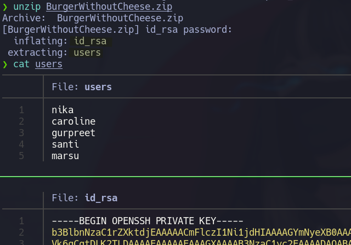351x245 pixels.
Task: Select the username nika
Action: [x=63, y=110]
